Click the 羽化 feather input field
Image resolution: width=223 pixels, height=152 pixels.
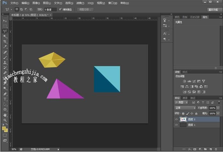point(50,10)
